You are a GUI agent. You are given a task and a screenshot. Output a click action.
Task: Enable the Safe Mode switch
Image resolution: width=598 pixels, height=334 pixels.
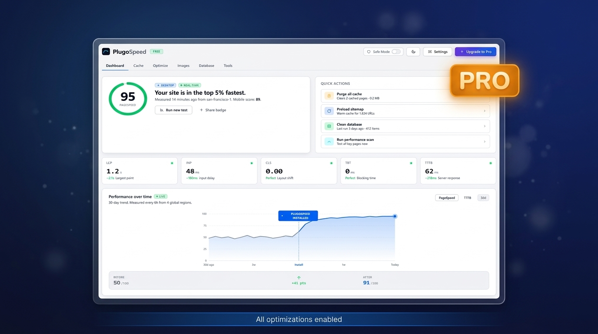pyautogui.click(x=396, y=52)
